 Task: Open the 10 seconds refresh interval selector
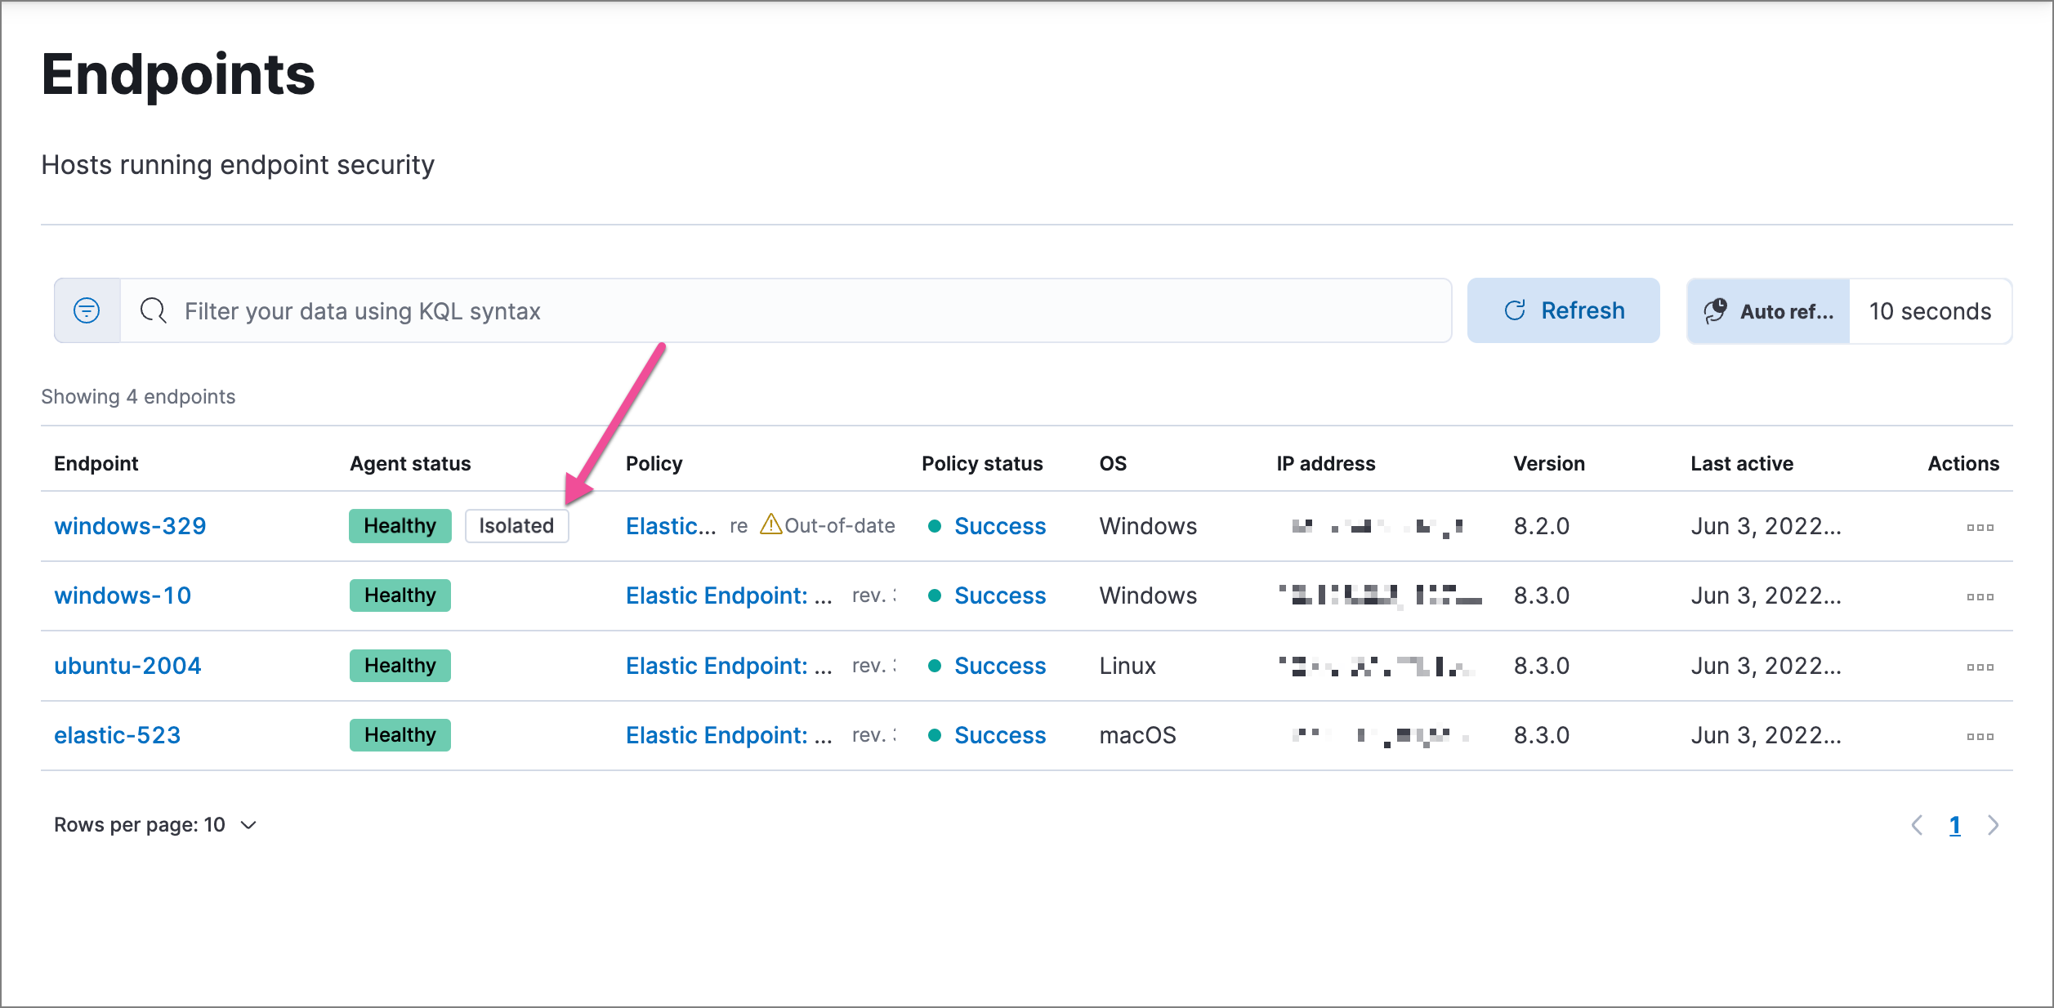point(1930,310)
